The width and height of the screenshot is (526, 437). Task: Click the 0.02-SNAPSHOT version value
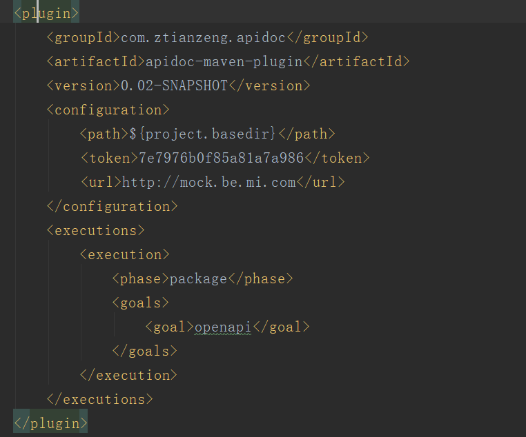pyautogui.click(x=173, y=85)
